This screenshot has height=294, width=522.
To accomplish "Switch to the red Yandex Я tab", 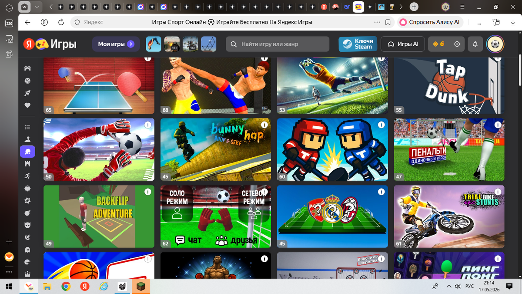I will pos(324,7).
